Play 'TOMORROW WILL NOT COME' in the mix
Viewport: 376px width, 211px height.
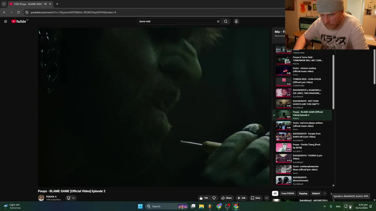point(303,60)
